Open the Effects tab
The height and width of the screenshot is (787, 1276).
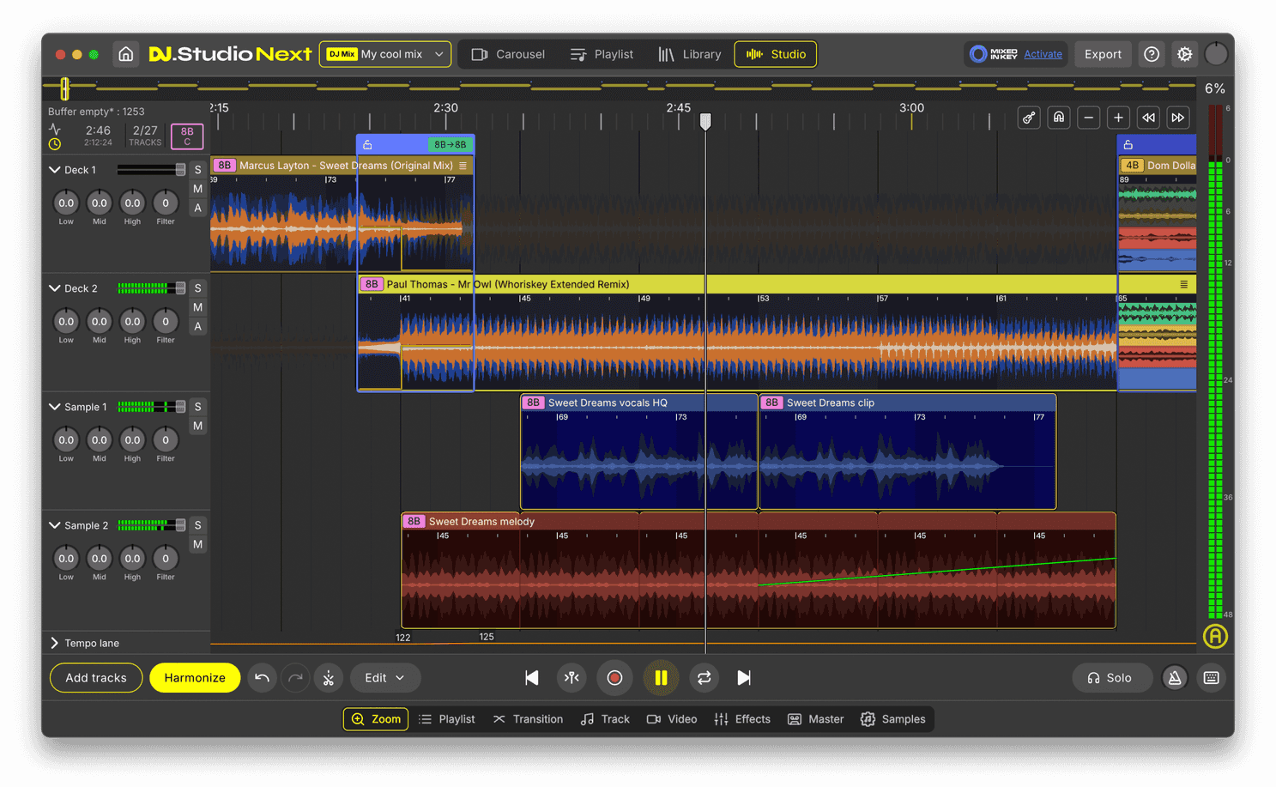pyautogui.click(x=742, y=719)
